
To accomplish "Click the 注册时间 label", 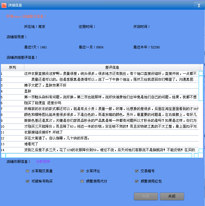I will (x=87, y=27).
